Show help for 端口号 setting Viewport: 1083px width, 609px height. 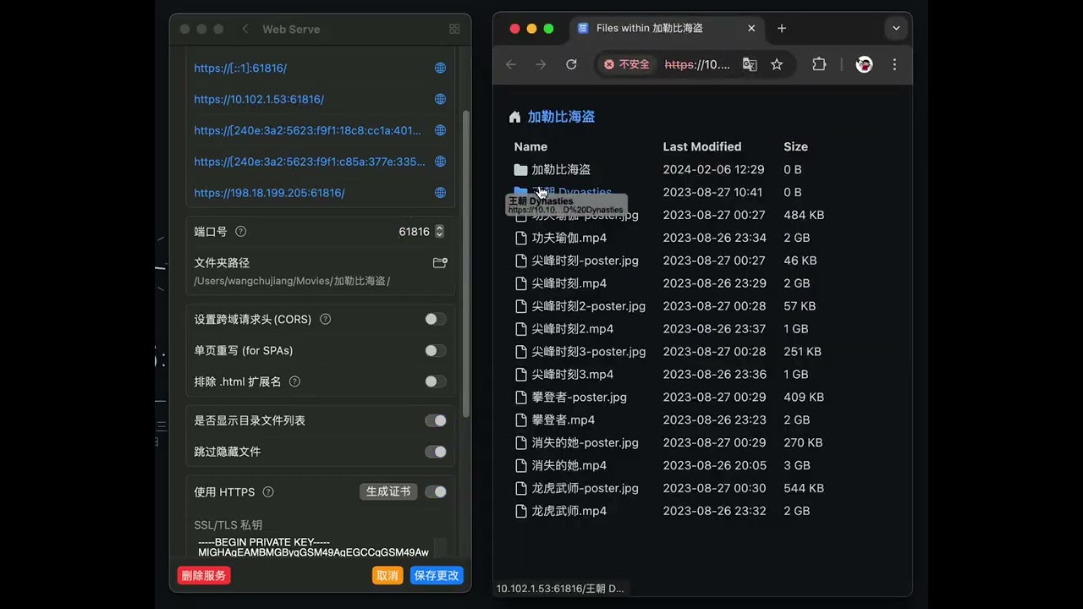point(240,232)
